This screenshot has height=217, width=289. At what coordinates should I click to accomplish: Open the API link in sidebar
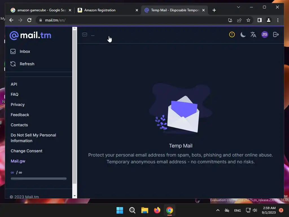(x=14, y=84)
